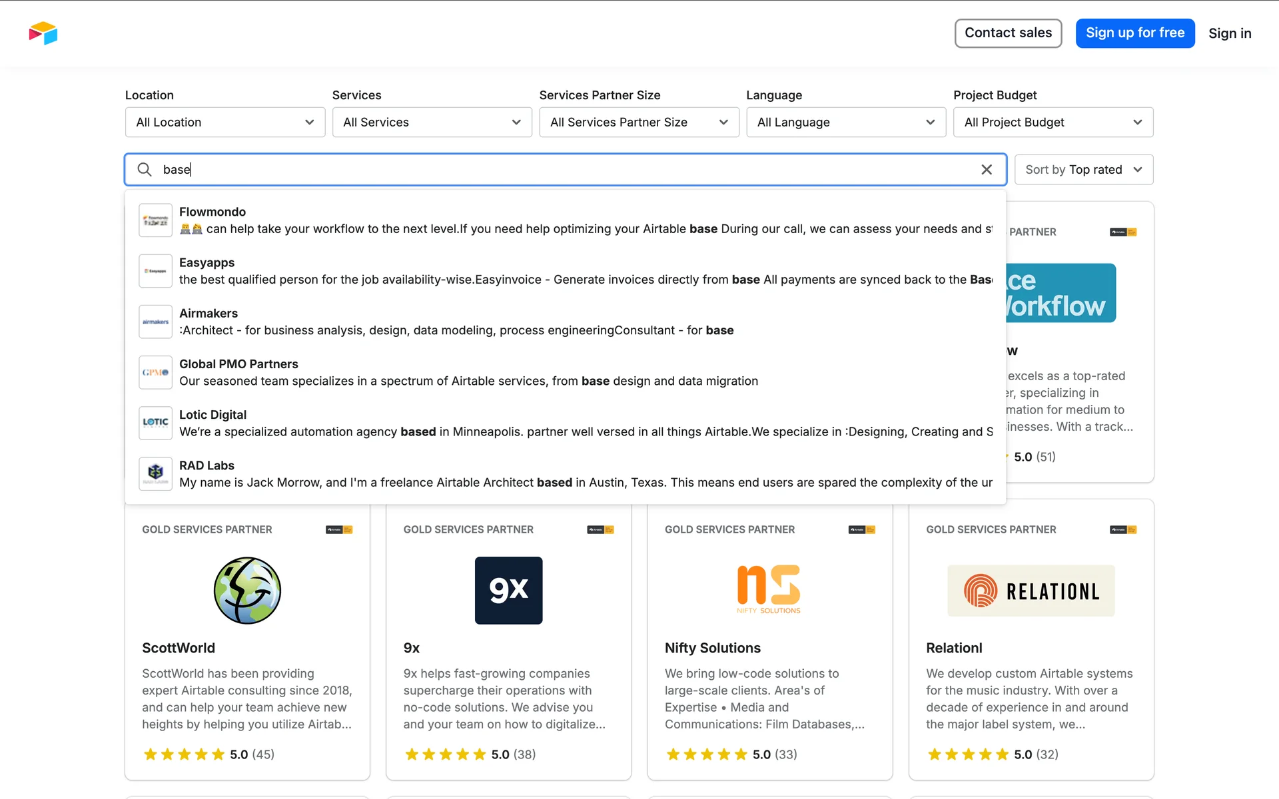Click RAD Labs logo icon
The image size is (1279, 799).
[x=155, y=473]
